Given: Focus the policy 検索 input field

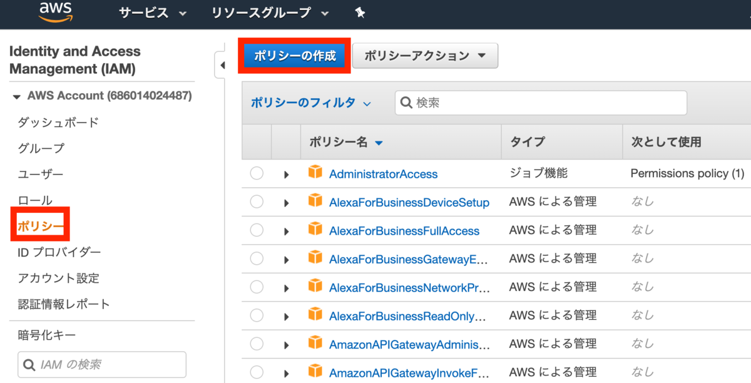Looking at the screenshot, I should pos(541,103).
